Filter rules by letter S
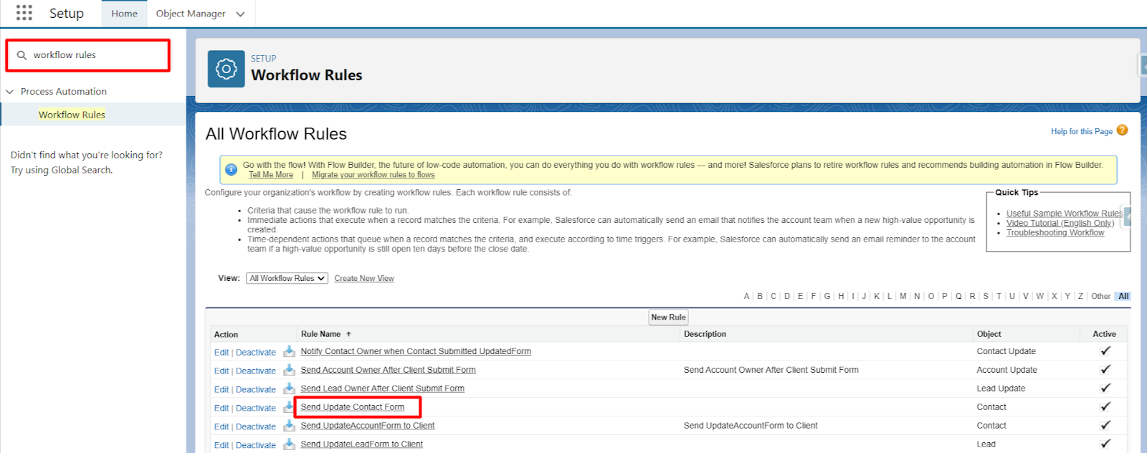Viewport: 1147px width, 453px height. coord(986,296)
